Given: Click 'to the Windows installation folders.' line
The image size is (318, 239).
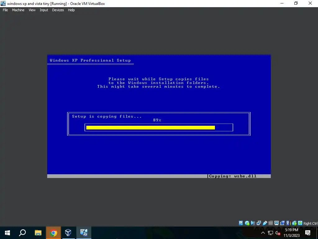Looking at the screenshot, I should pyautogui.click(x=159, y=83).
